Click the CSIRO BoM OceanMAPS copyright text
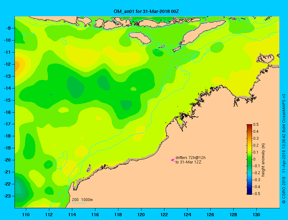The image size is (288, 220). coord(284,148)
